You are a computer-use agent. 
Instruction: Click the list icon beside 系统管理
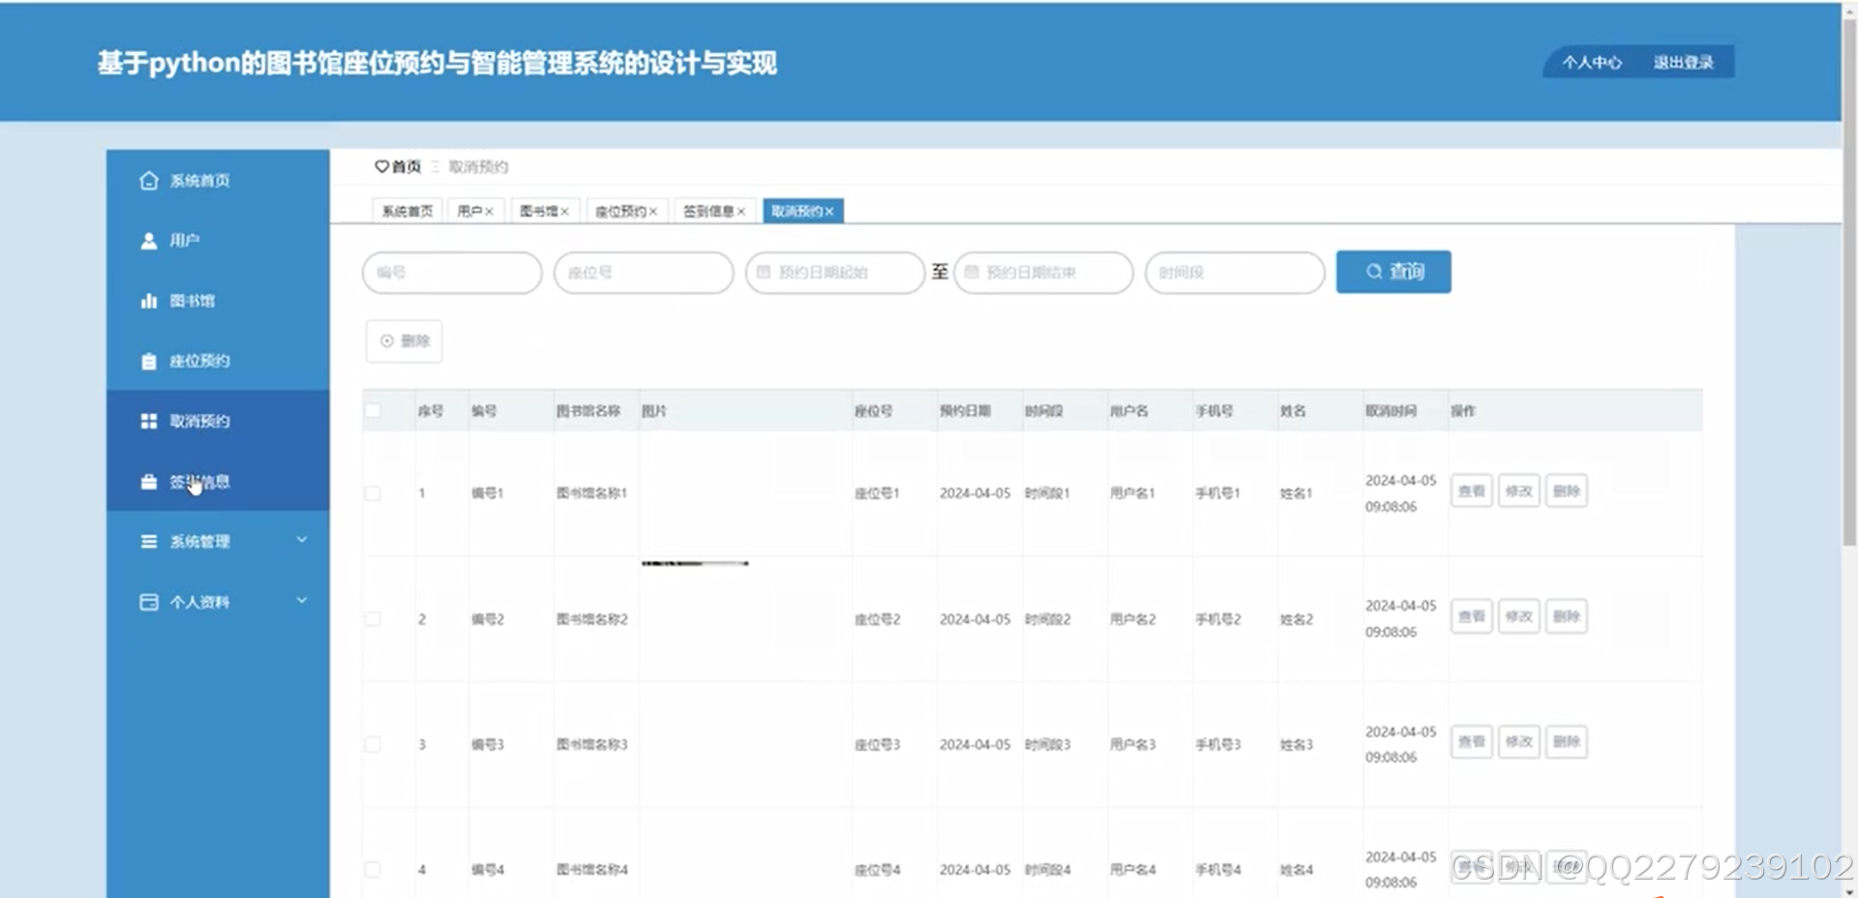click(148, 542)
